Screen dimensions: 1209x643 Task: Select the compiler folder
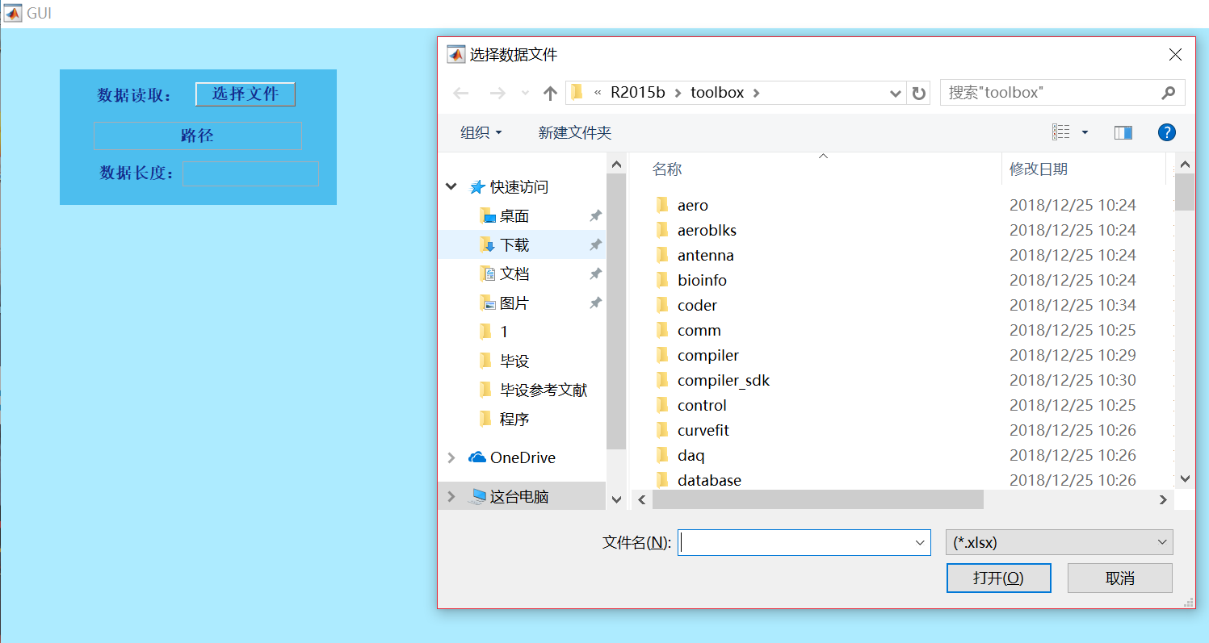pos(708,356)
